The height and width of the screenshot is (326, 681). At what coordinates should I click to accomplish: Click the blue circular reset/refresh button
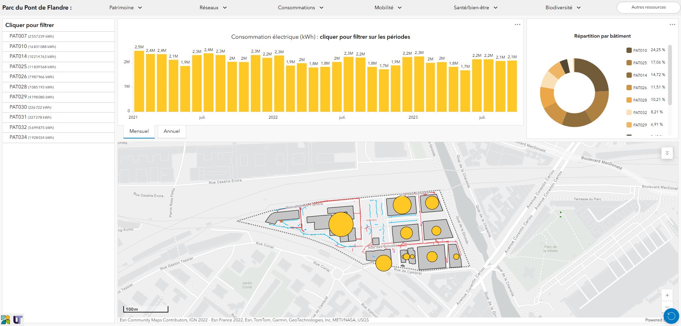pos(671,316)
